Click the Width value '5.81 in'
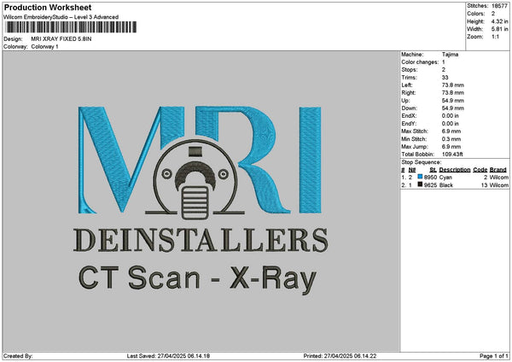Screen dimensions: 512x362 [499, 29]
